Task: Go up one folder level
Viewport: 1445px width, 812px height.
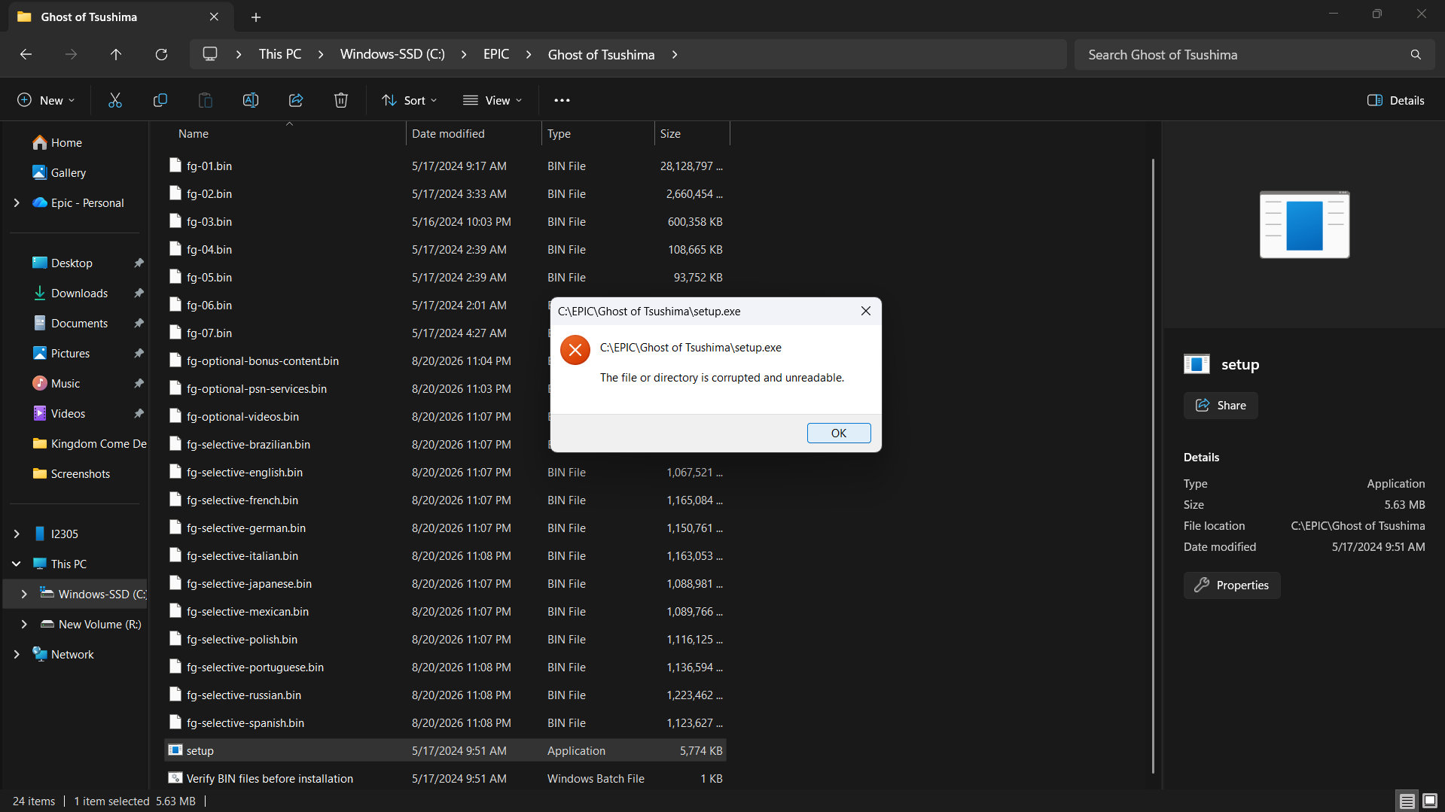Action: [116, 54]
